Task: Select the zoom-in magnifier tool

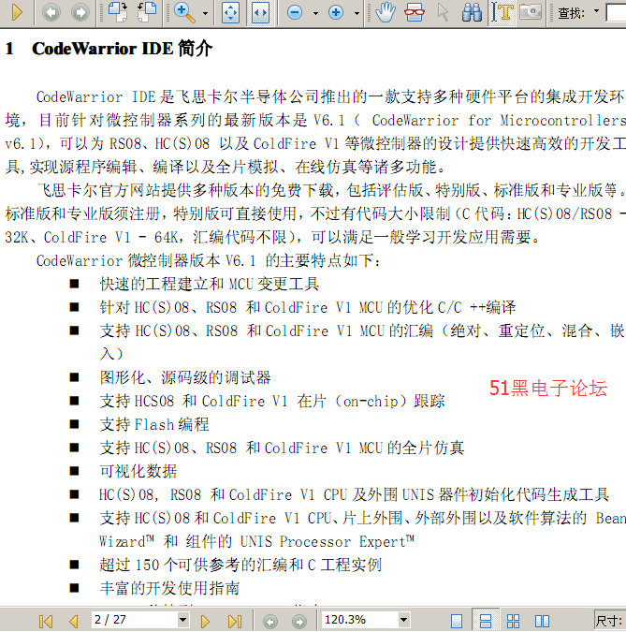Action: 184,12
